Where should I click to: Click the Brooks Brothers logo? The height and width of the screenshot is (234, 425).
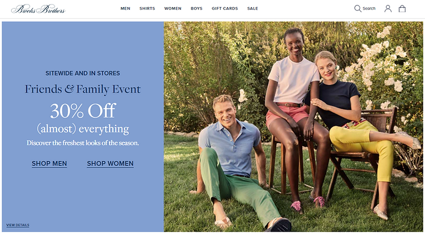38,9
